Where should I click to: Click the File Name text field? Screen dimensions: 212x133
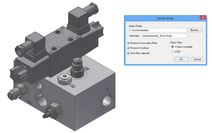pyautogui.click(x=164, y=36)
